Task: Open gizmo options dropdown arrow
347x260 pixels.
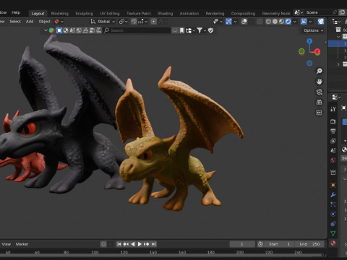Action: tap(235, 22)
